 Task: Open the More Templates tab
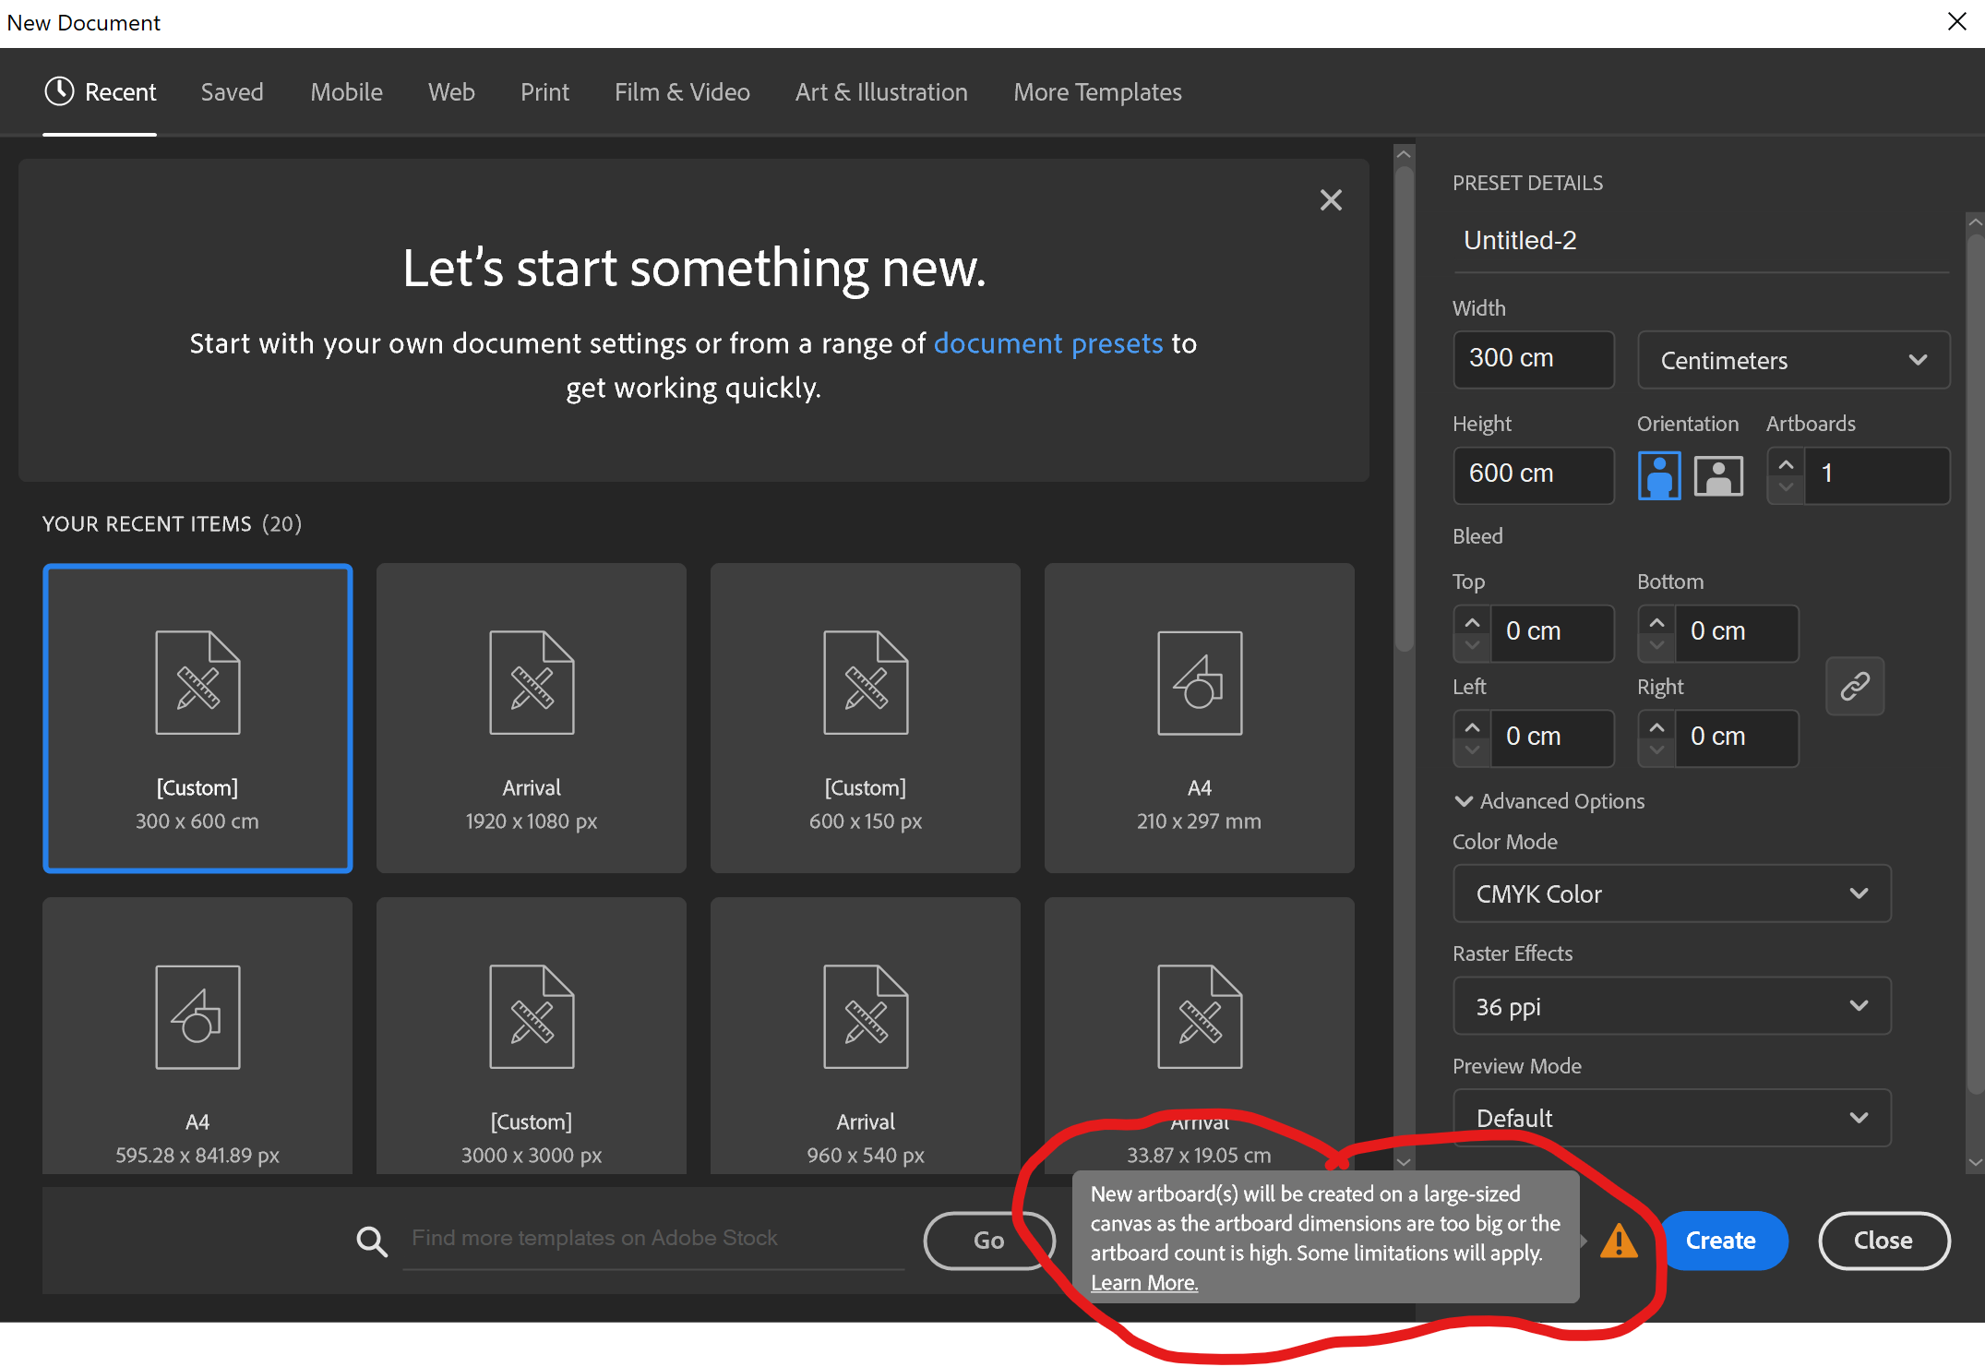pyautogui.click(x=1097, y=91)
